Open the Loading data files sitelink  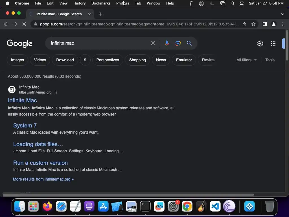point(38,144)
